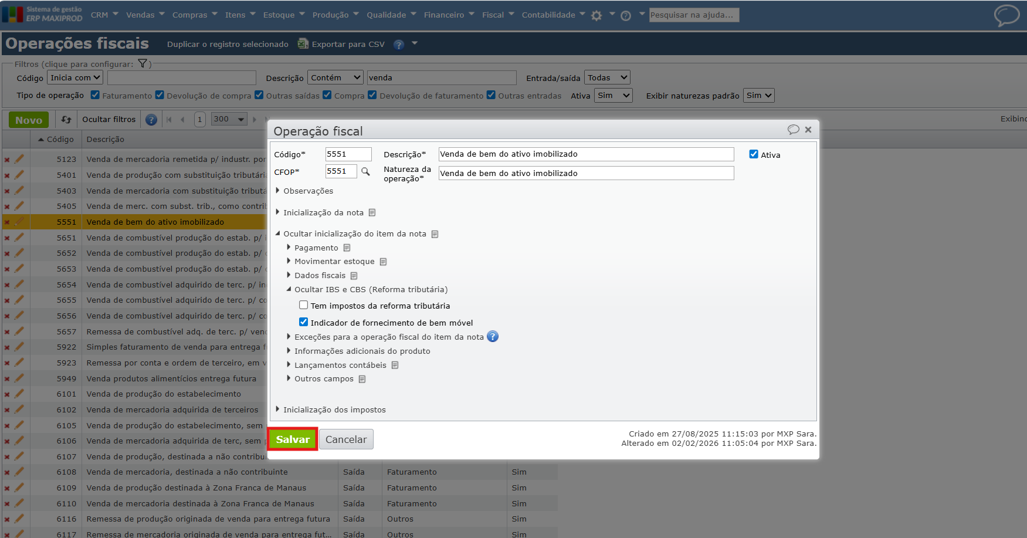Click the Novo button

[29, 120]
